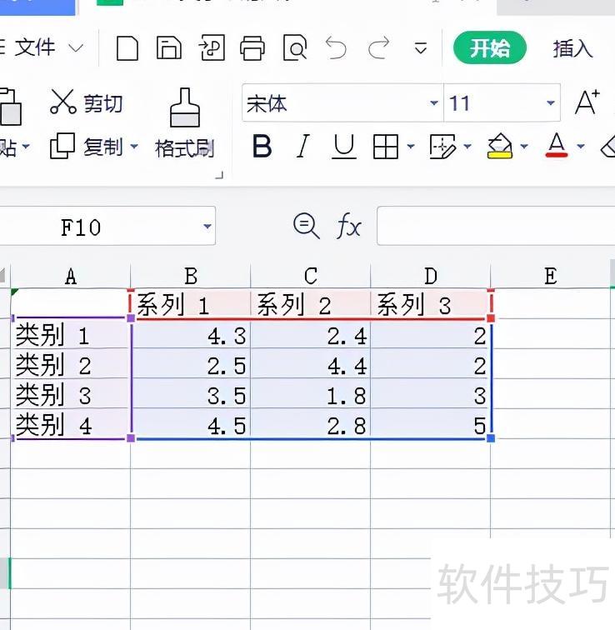615x630 pixels.
Task: Select cell containing 类别 3
Action: click(71, 393)
